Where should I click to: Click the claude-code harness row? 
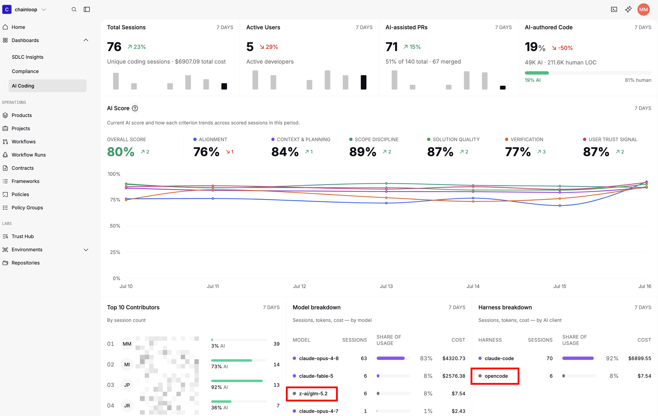click(565, 358)
